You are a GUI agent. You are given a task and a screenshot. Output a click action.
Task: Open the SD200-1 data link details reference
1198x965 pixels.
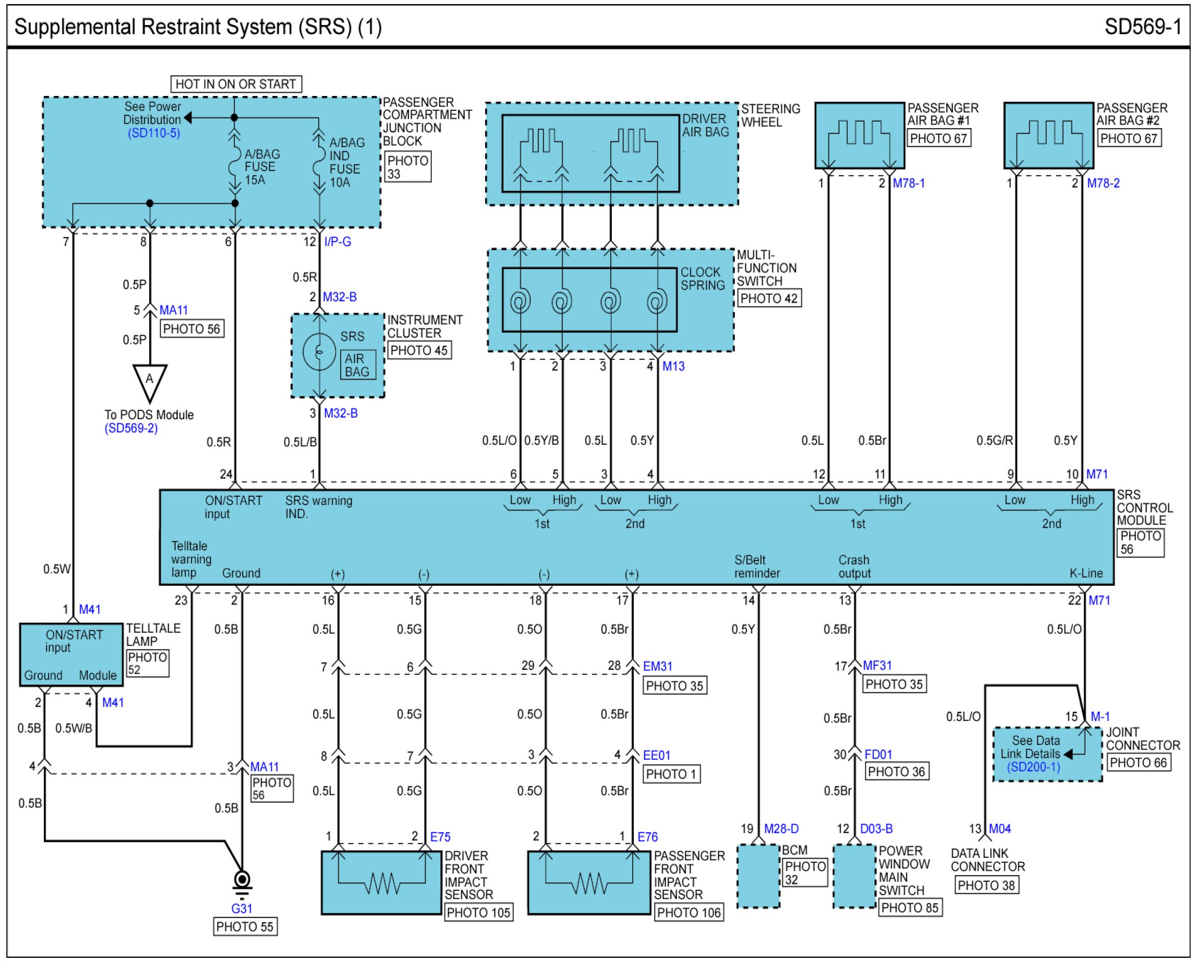[x=1033, y=767]
